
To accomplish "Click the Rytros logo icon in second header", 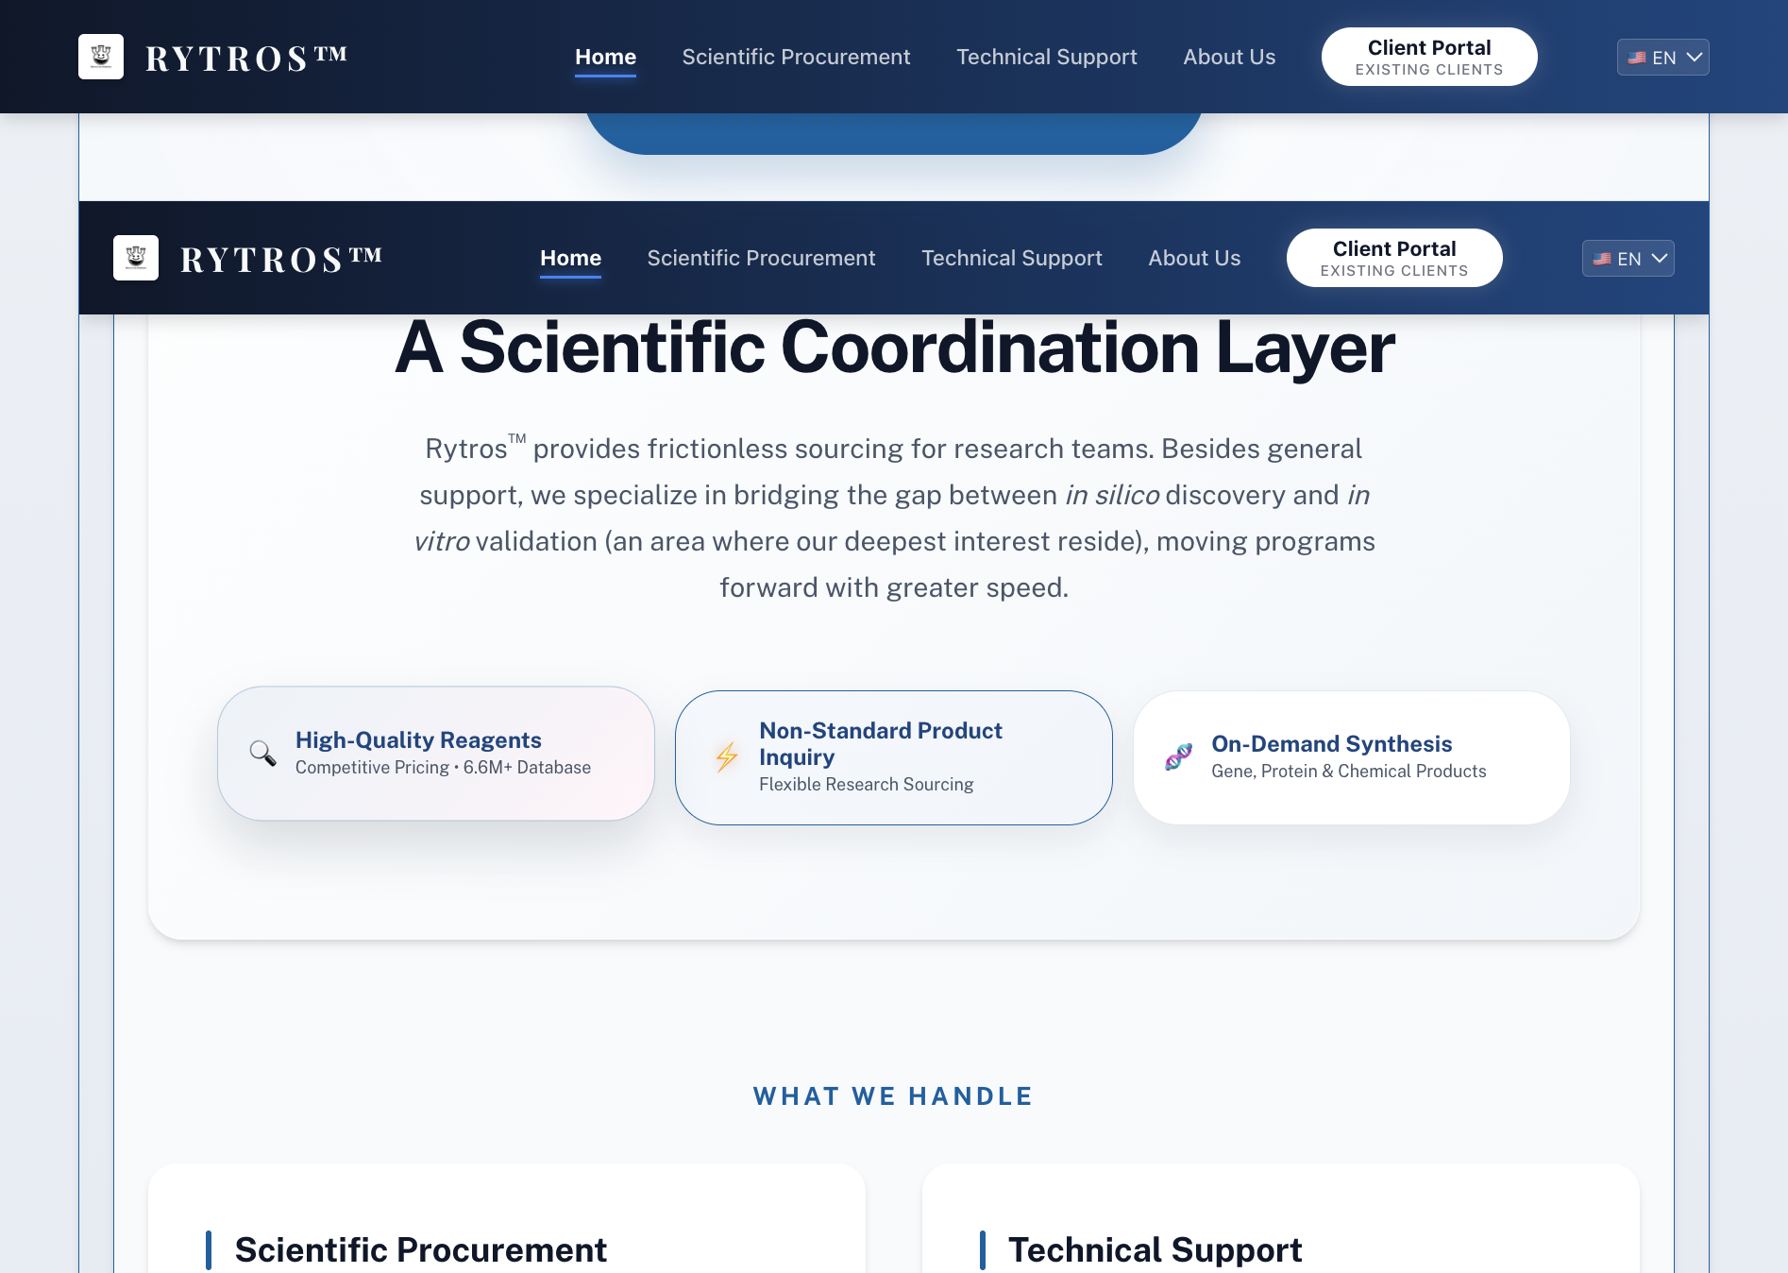I will click(136, 258).
